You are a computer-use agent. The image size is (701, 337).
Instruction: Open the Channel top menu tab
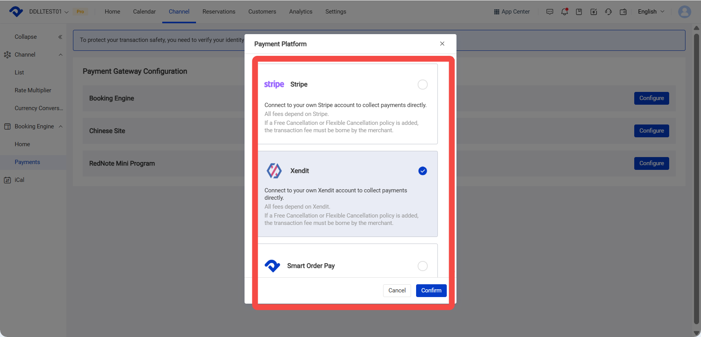click(179, 12)
